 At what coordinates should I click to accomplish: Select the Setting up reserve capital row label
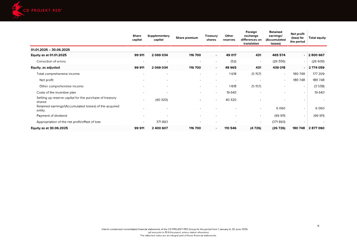(x=76, y=100)
